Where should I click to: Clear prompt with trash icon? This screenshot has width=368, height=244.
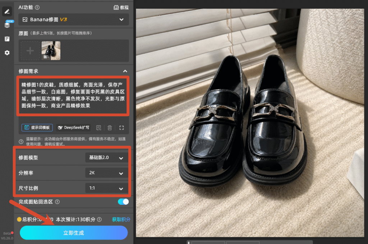pyautogui.click(x=110, y=128)
